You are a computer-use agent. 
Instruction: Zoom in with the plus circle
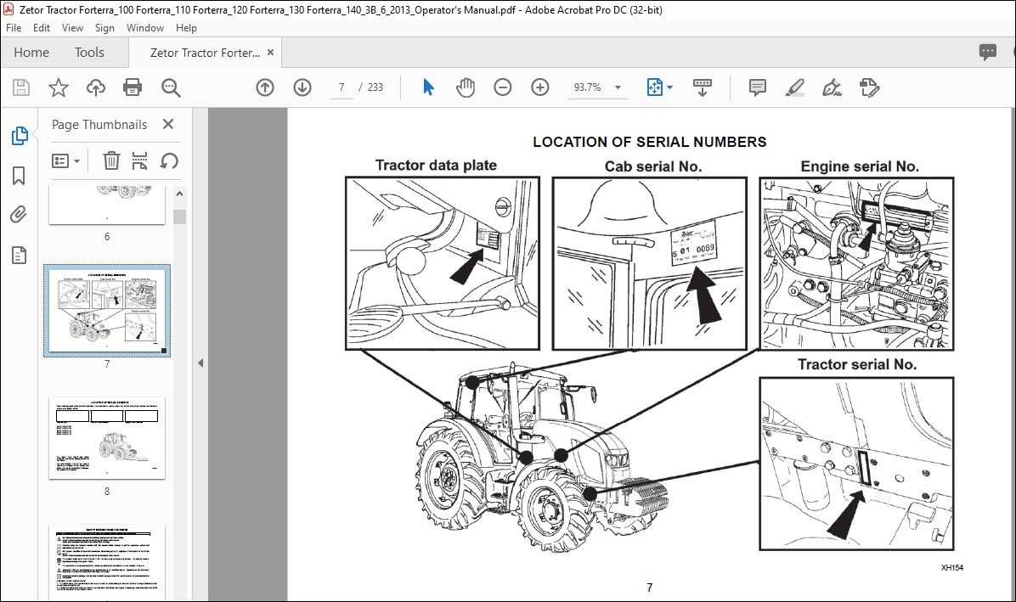[x=539, y=87]
